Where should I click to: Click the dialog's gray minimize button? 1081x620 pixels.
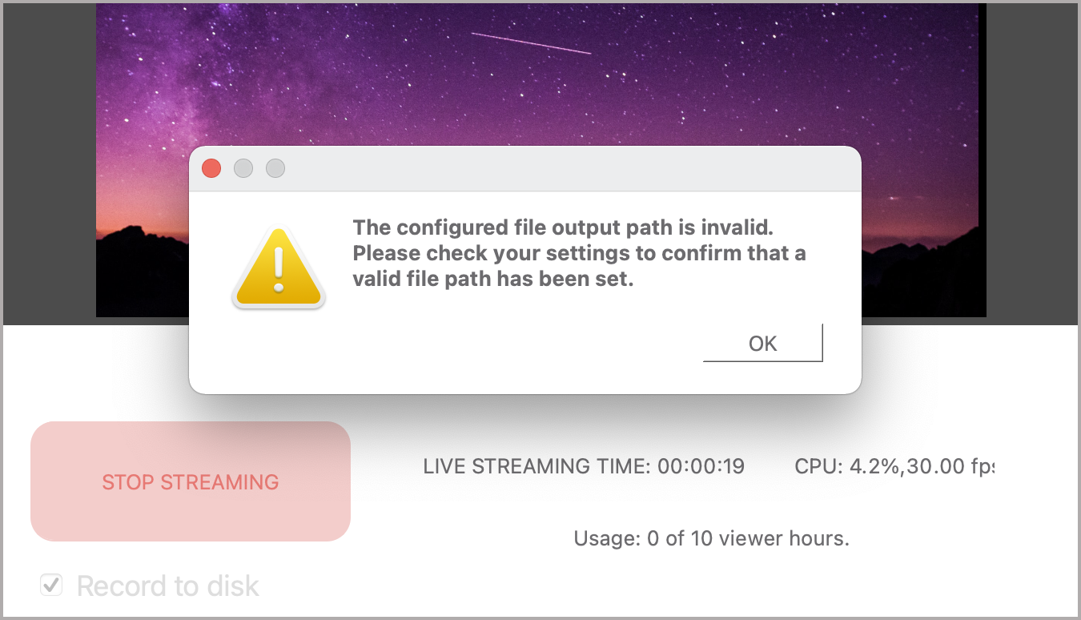(x=243, y=168)
